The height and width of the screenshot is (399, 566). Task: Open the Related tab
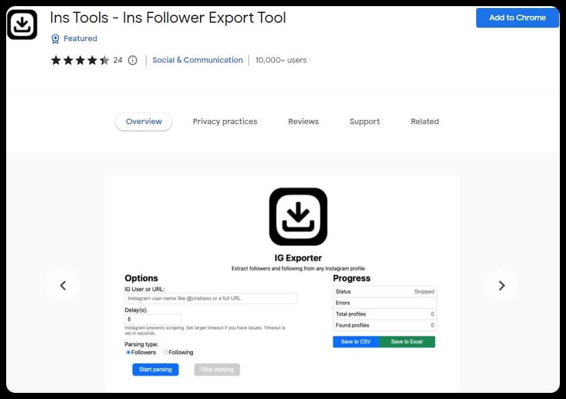425,122
